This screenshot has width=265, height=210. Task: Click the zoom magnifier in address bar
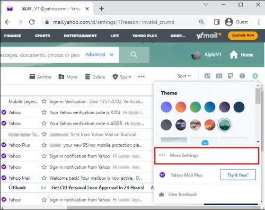201,22
